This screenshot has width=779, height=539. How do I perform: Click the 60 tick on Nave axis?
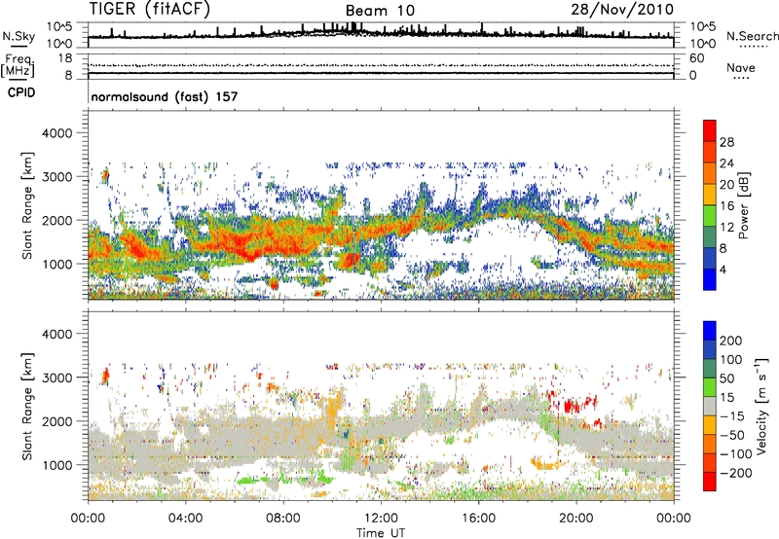click(x=696, y=58)
